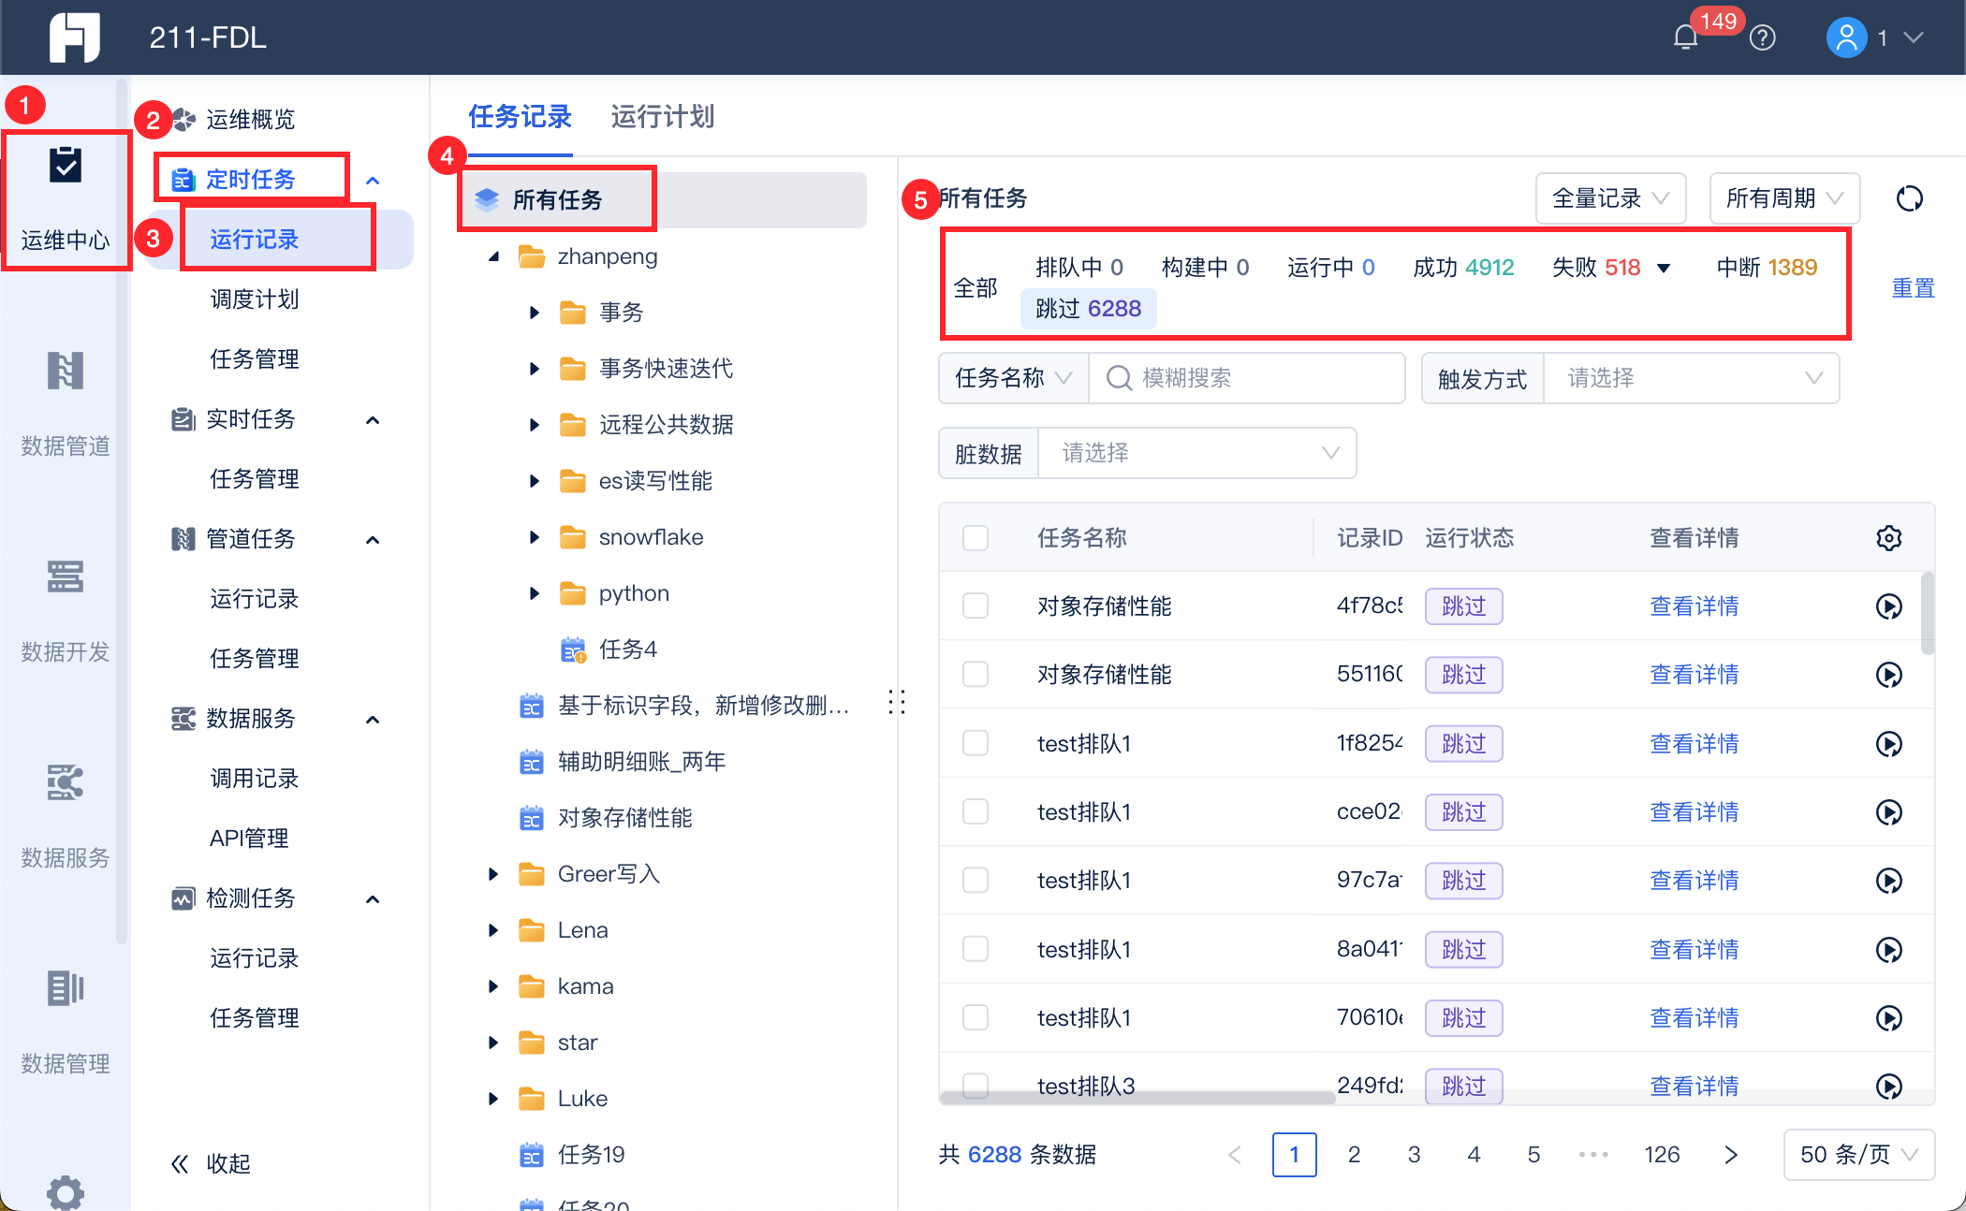The width and height of the screenshot is (1966, 1211).
Task: Open table column settings gear icon
Action: [x=1888, y=538]
